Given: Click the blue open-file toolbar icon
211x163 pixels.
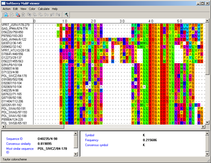Looking at the screenshot, I should pos(6,15).
